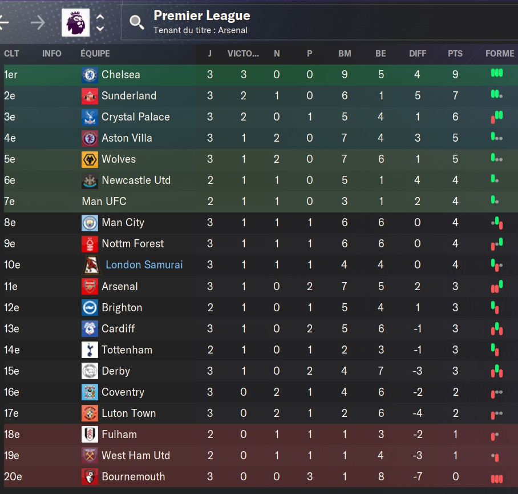Click the Wolves club badge
The image size is (518, 494).
tap(90, 159)
